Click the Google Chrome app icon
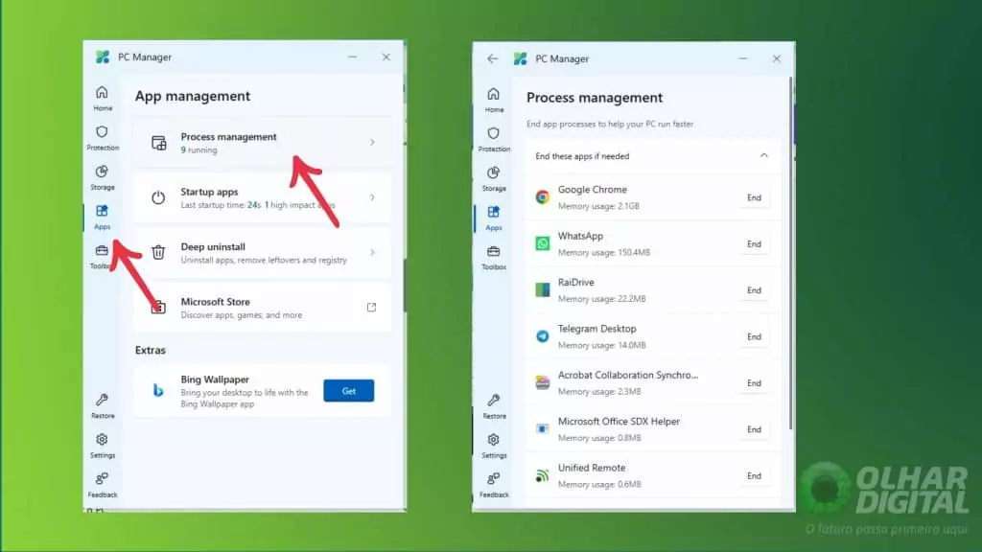Screen dimensions: 982x552 coord(543,197)
